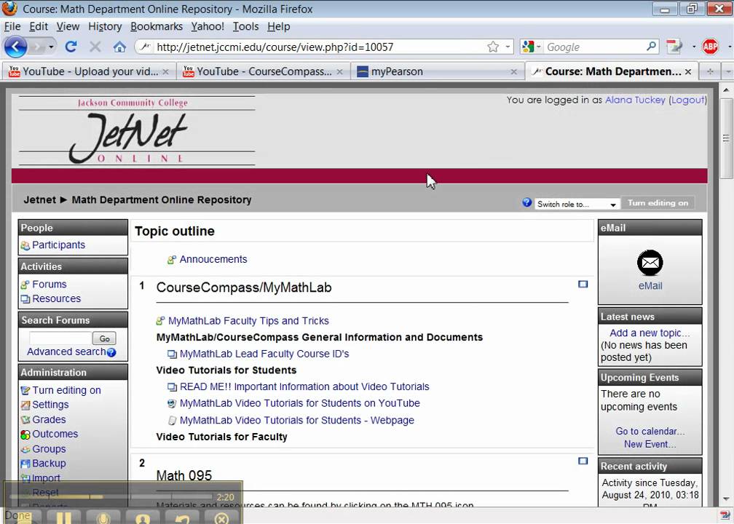
Task: Click the stop loading X icon
Action: tap(95, 47)
